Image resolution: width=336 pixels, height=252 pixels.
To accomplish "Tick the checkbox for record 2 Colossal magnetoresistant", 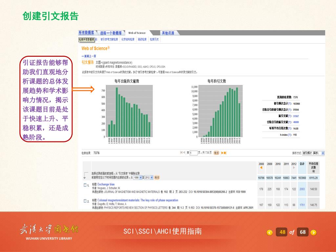I will tap(85, 201).
